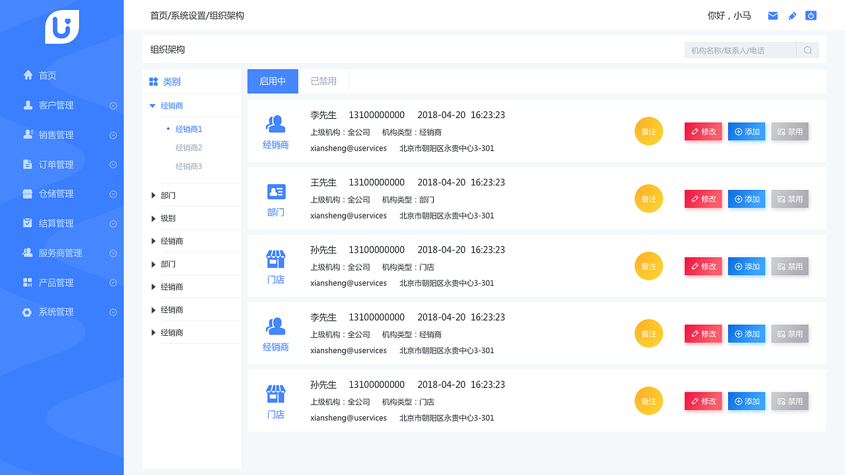Screen dimensions: 845x475
Task: Click 修改 in the topmost 李先生 card
Action: click(703, 131)
